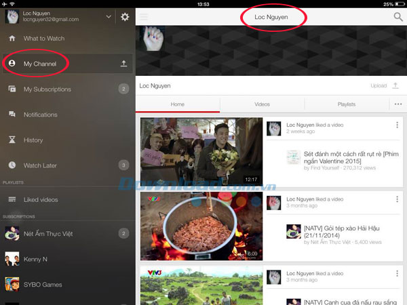Open options for Gỏi tép xào activity
Viewport: 407px width, 305px height.
tap(397, 199)
